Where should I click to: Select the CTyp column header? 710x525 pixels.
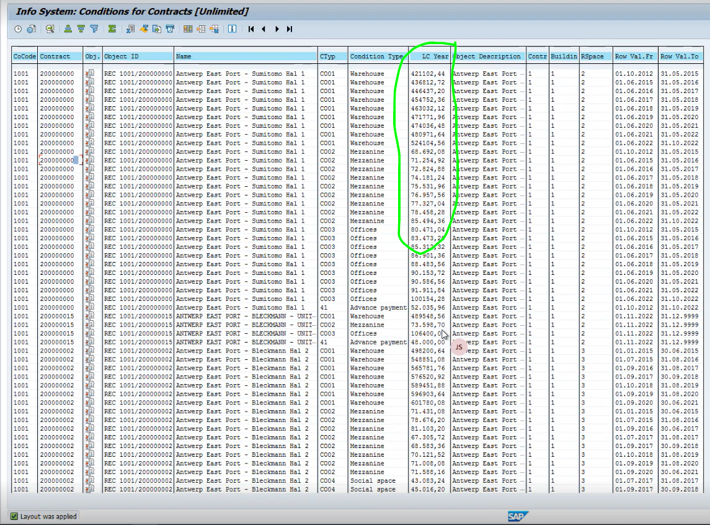point(333,56)
